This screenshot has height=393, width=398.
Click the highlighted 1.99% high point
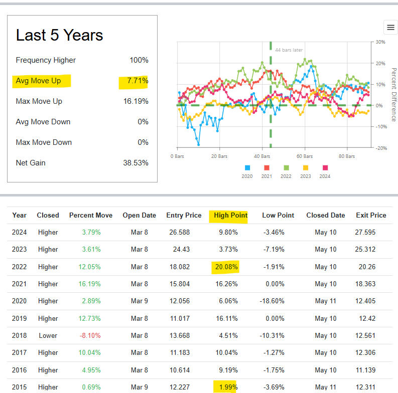(x=228, y=387)
